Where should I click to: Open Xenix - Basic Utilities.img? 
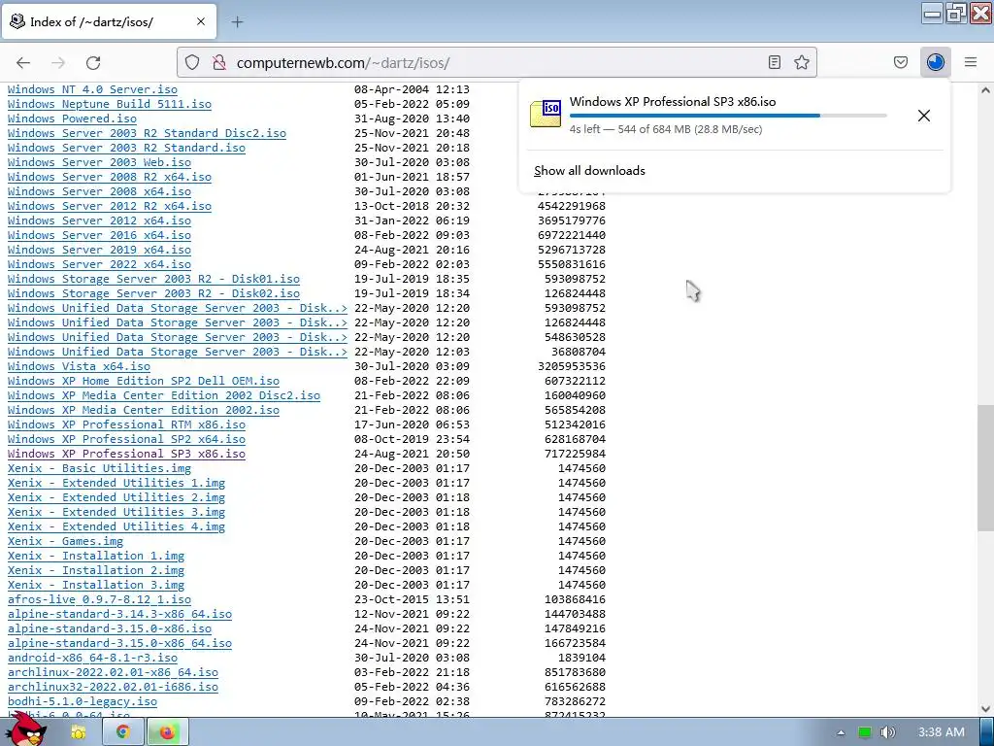(100, 469)
